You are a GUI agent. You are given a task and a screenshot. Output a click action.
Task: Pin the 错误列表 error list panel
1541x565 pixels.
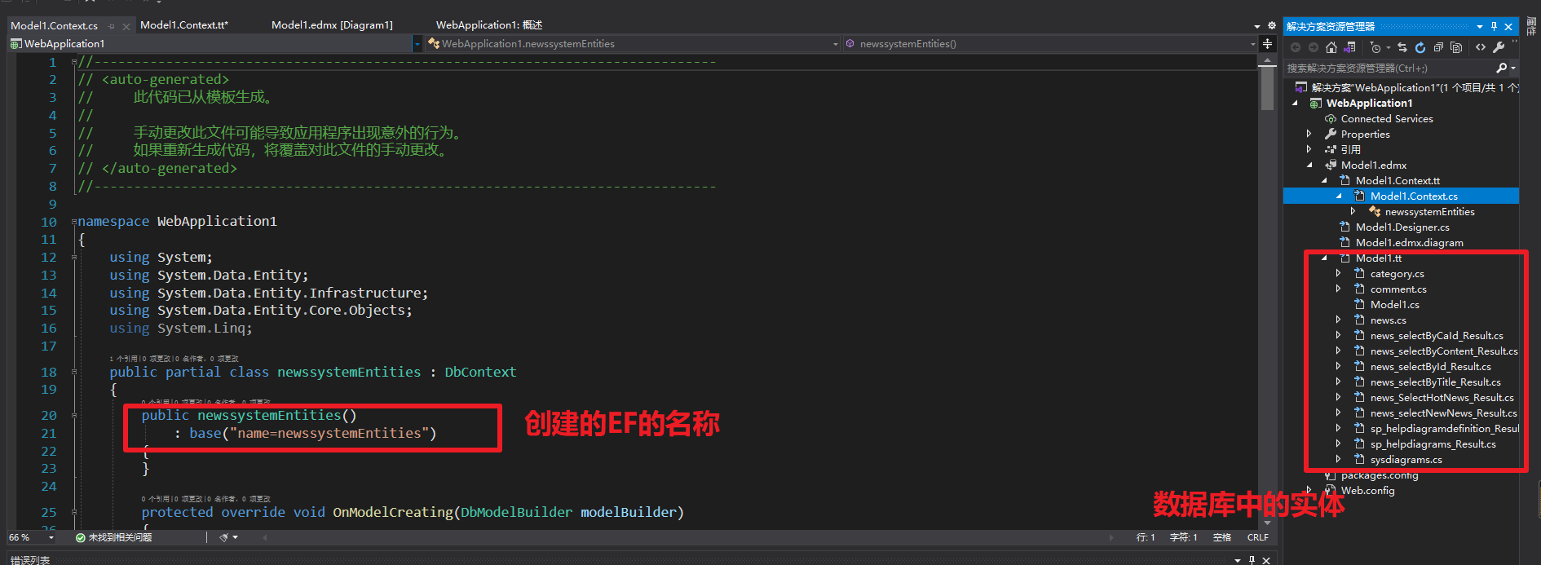click(x=1252, y=560)
